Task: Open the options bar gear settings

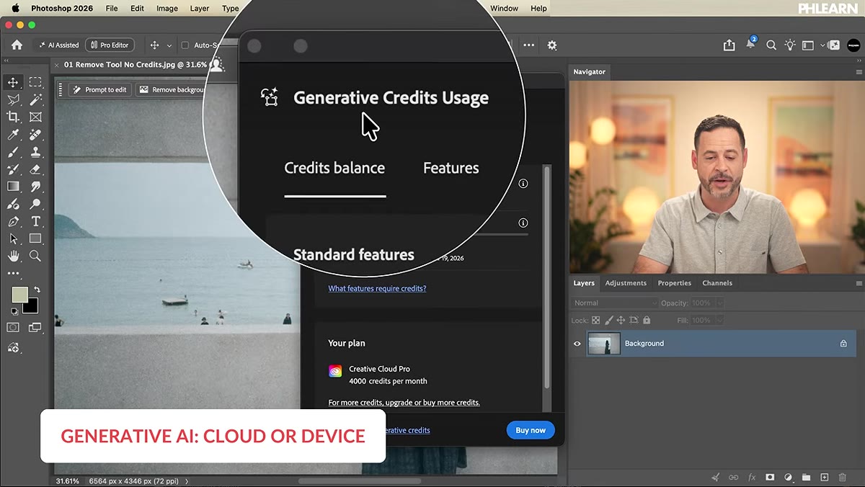Action: pyautogui.click(x=552, y=45)
